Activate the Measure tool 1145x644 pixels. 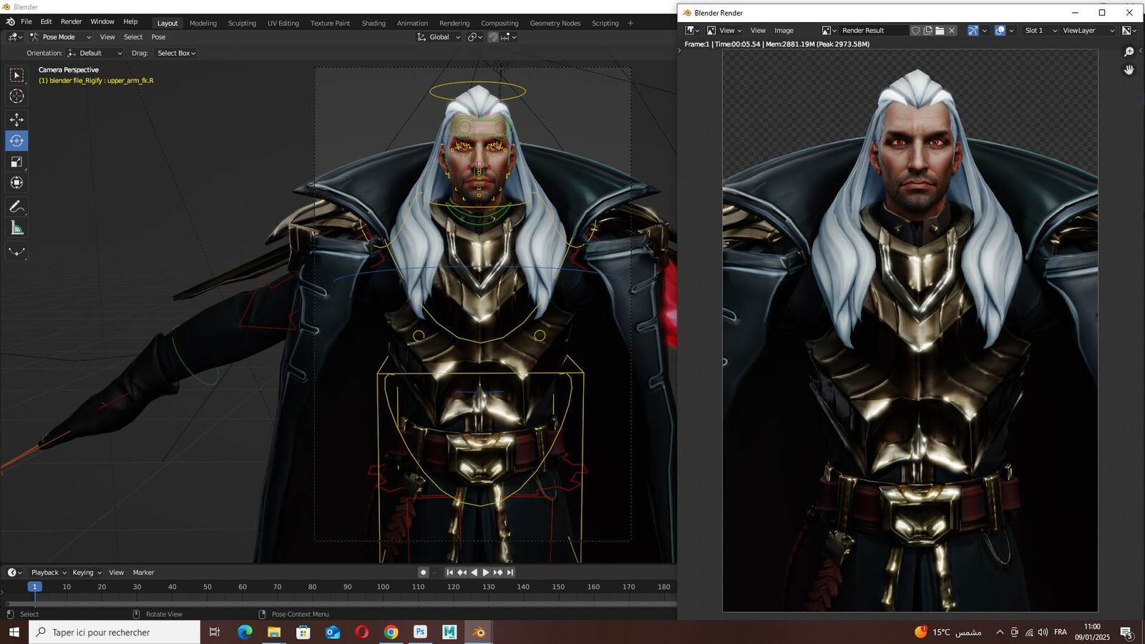click(16, 228)
